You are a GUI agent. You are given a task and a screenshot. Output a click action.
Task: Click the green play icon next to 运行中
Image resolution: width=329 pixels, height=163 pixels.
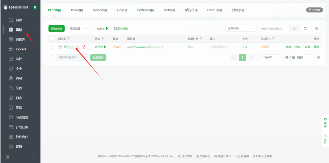105,47
